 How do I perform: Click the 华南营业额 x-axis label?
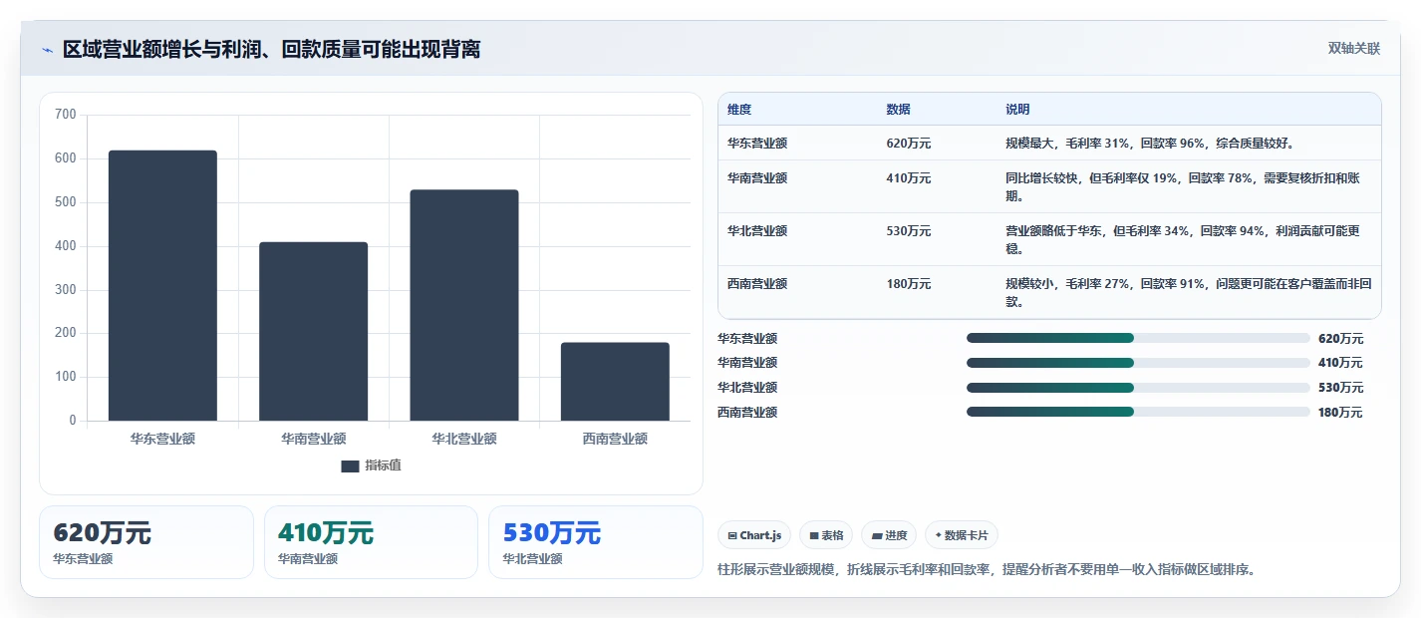313,439
